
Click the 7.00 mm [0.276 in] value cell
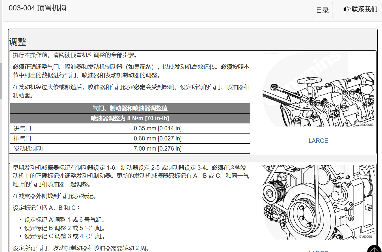tap(190, 149)
